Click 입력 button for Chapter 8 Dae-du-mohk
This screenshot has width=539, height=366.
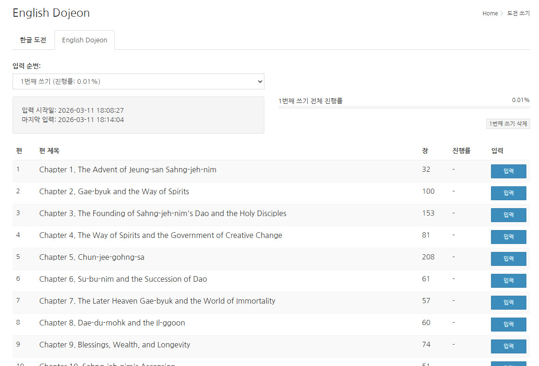coord(508,325)
